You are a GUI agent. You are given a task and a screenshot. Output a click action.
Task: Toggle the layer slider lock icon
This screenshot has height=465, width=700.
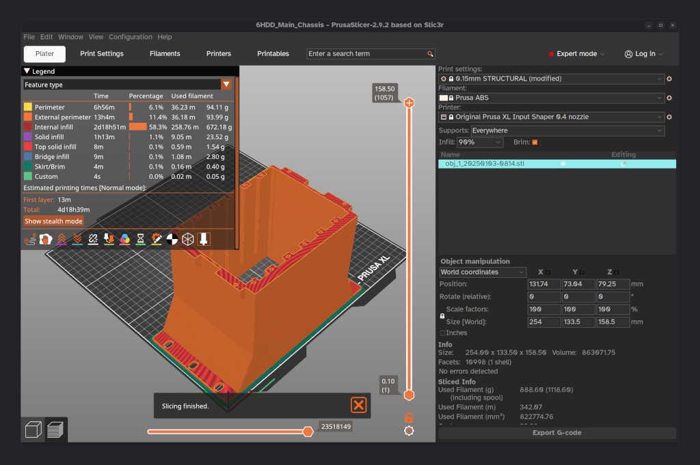(409, 418)
